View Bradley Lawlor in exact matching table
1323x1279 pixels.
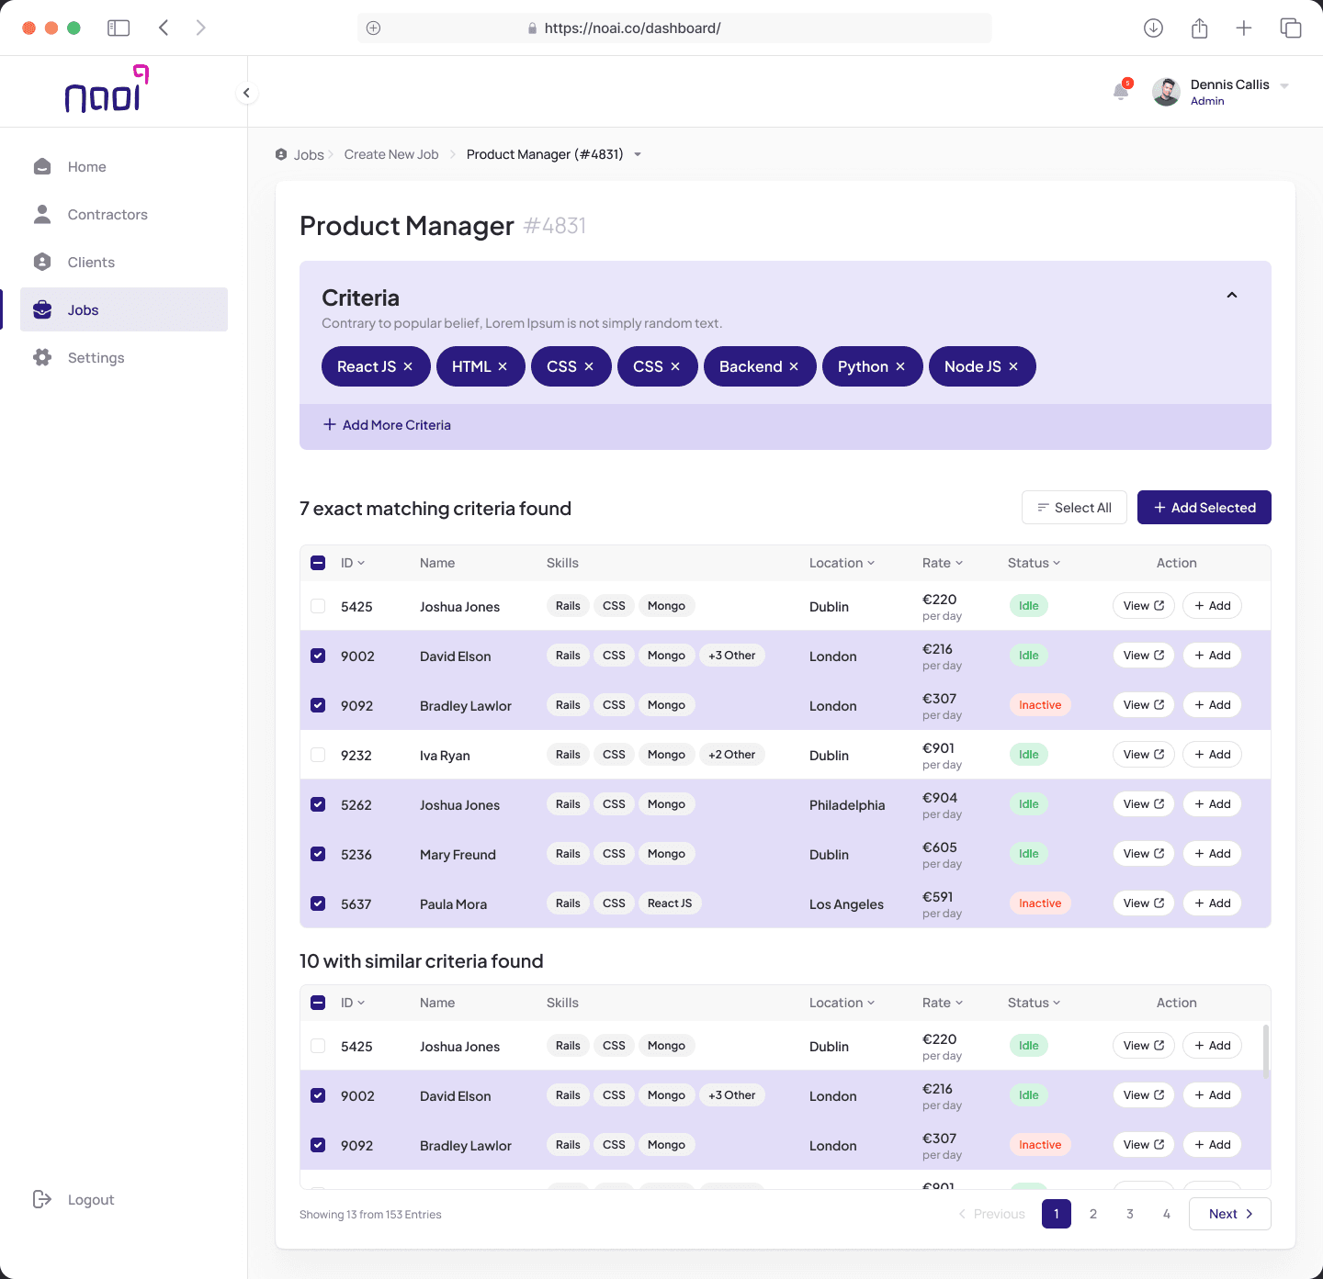click(x=1144, y=705)
